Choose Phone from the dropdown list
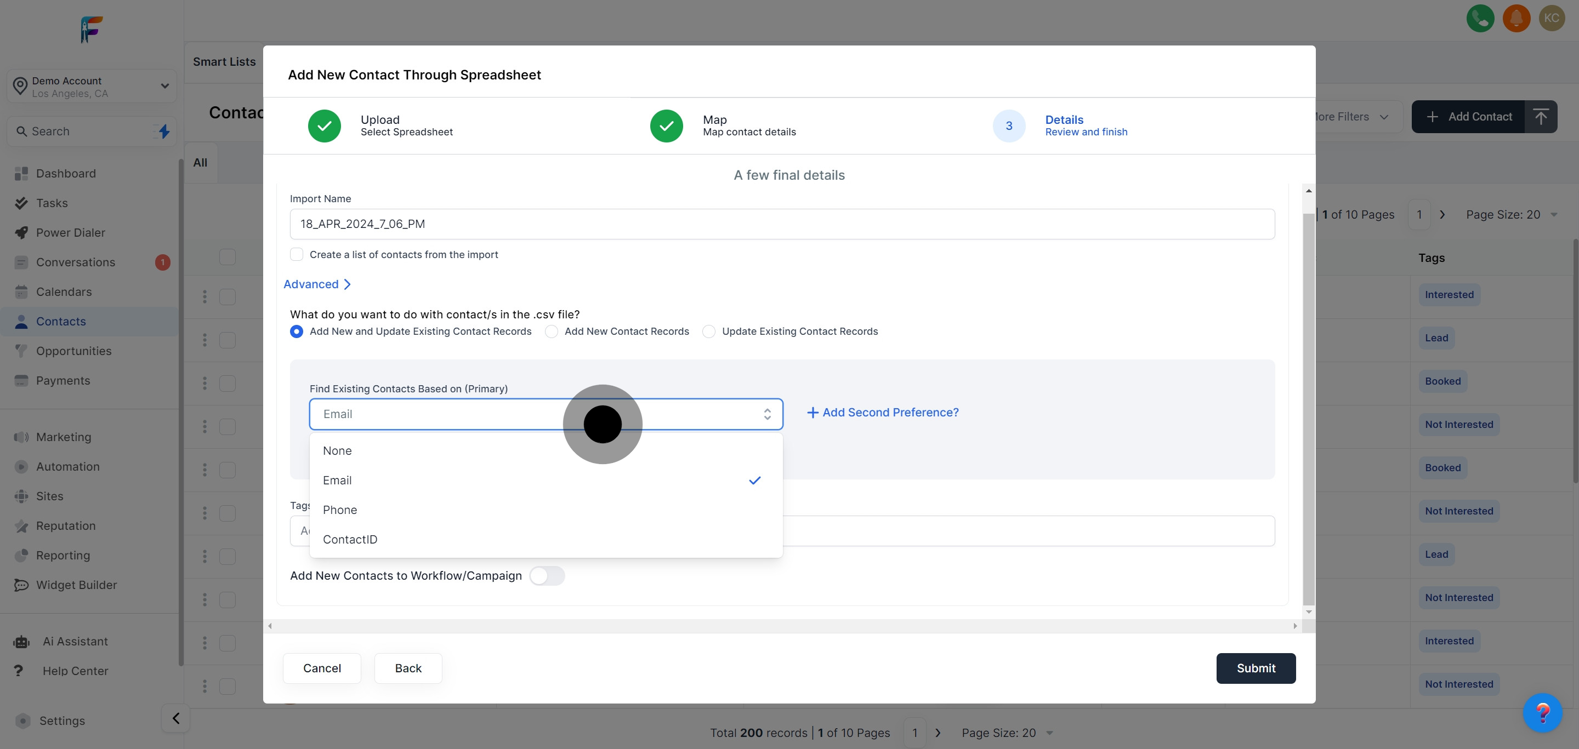The height and width of the screenshot is (749, 1579). point(340,510)
